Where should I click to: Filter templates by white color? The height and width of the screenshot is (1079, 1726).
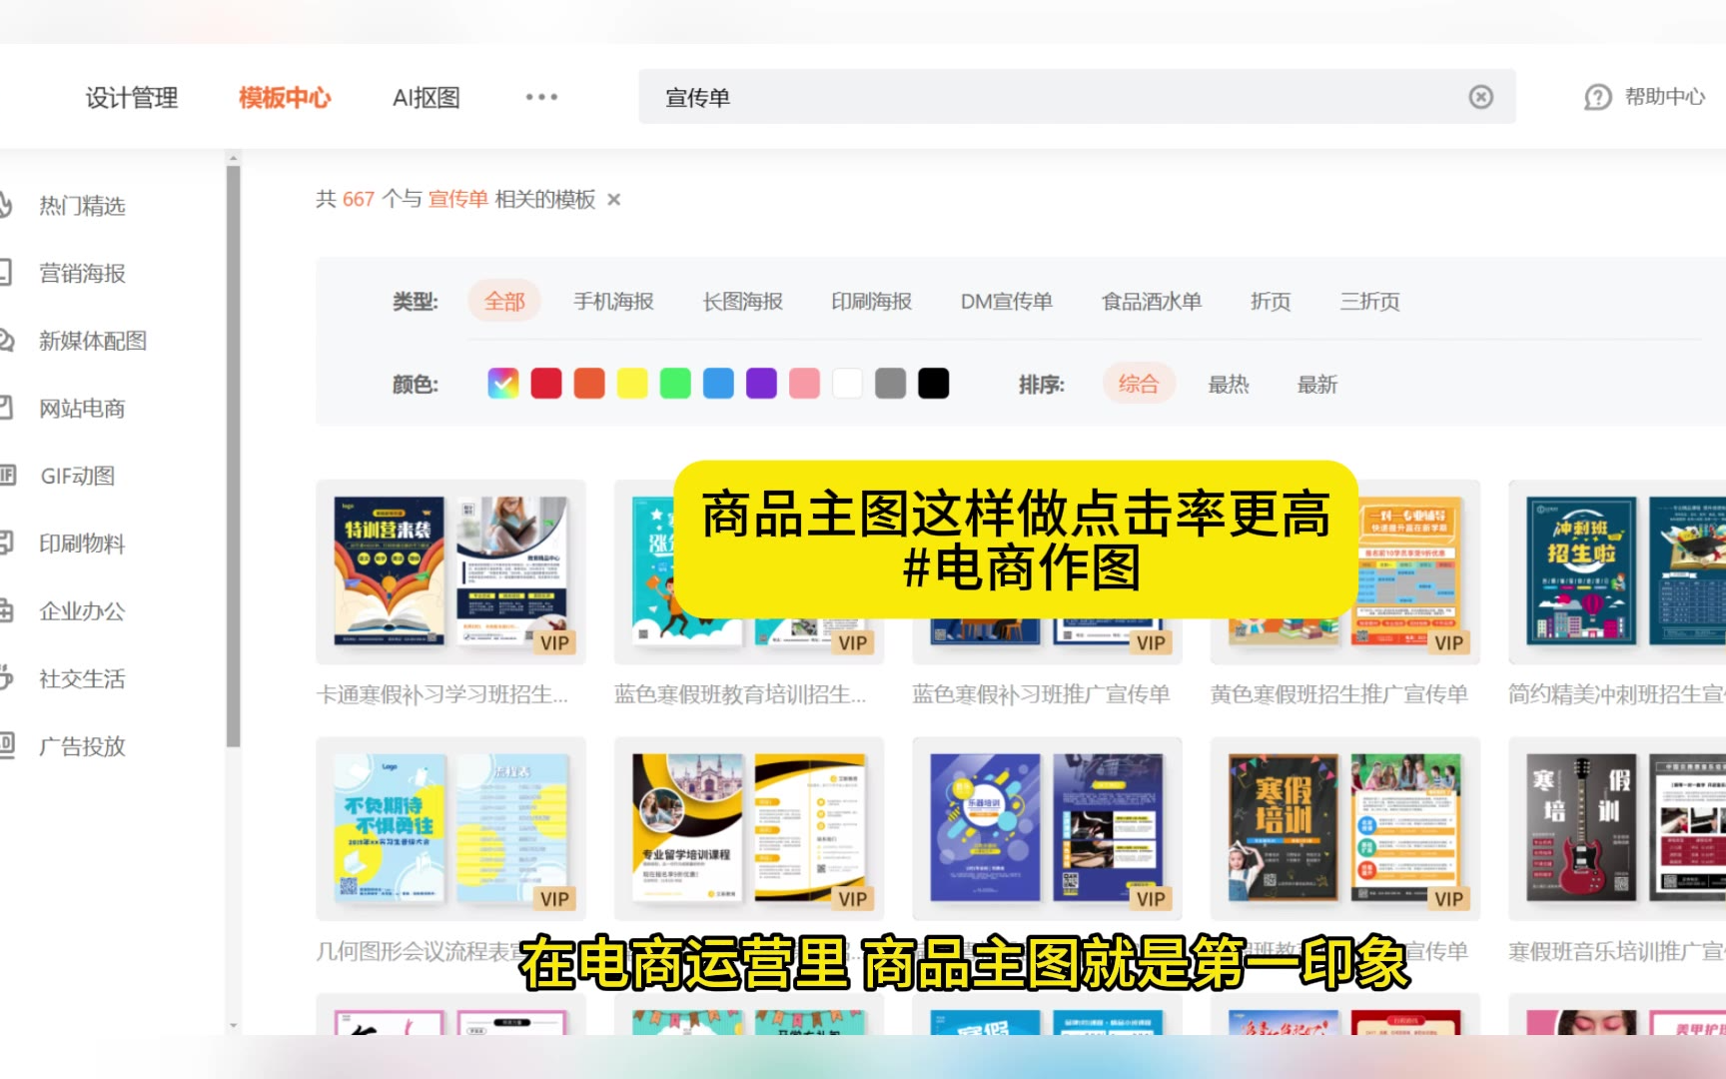[x=847, y=384]
